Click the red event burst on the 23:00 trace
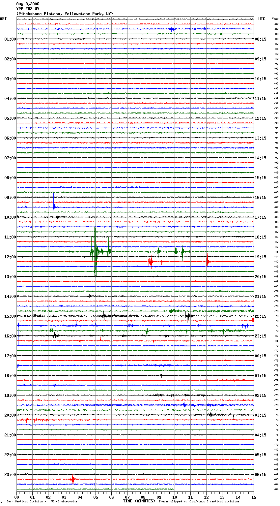 [73, 479]
